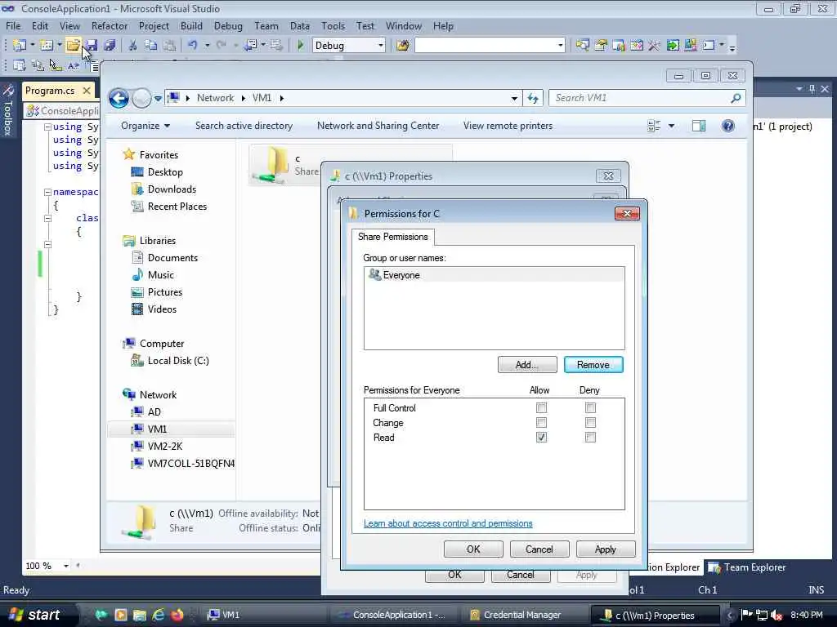Click the New Project toolbar icon
837x627 pixels.
tap(20, 46)
